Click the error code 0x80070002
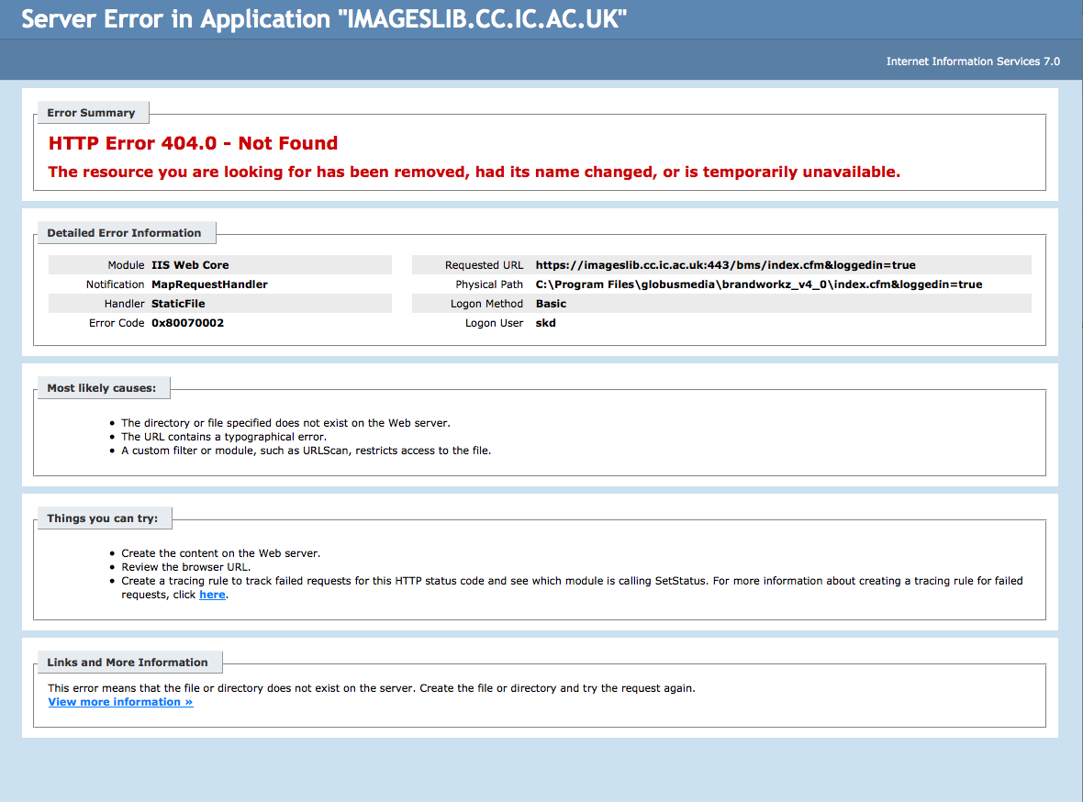This screenshot has height=802, width=1083. (x=187, y=323)
